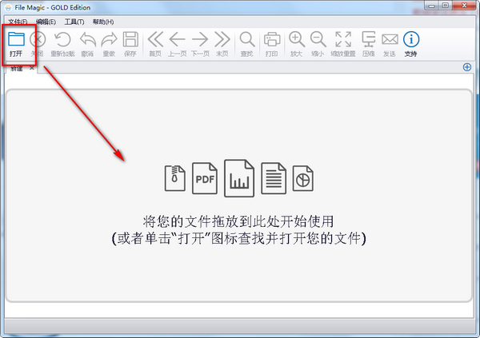Viewport: 480px width, 338px height.
Task: Add a new tab with plus icon
Action: 467,67
